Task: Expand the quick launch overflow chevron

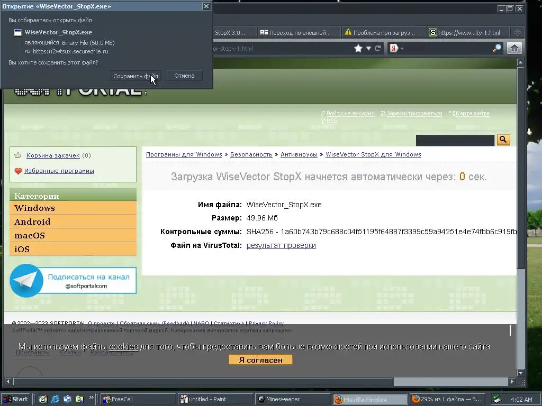Action: pyautogui.click(x=91, y=398)
